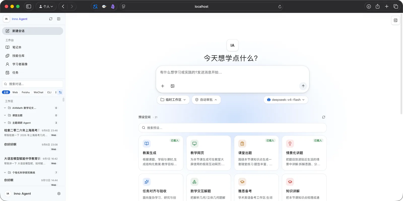The width and height of the screenshot is (403, 201).
Task: Open the 自动审批 approval dropdown
Action: tap(206, 100)
